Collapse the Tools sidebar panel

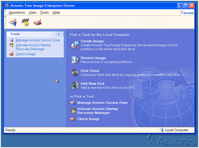point(58,34)
